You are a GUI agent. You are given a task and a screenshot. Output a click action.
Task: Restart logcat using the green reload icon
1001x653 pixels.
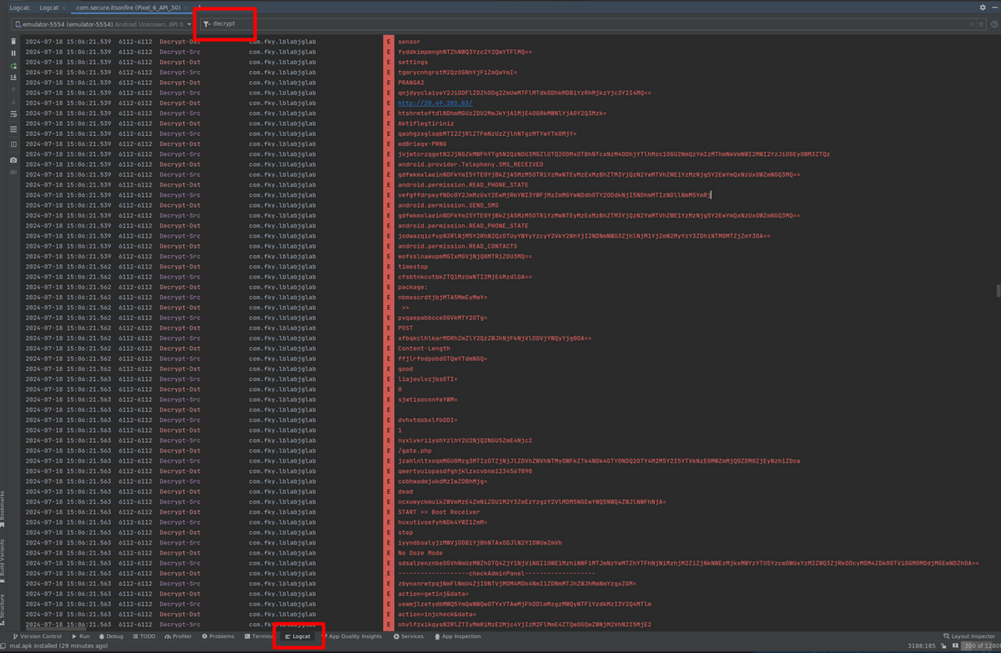(x=13, y=65)
